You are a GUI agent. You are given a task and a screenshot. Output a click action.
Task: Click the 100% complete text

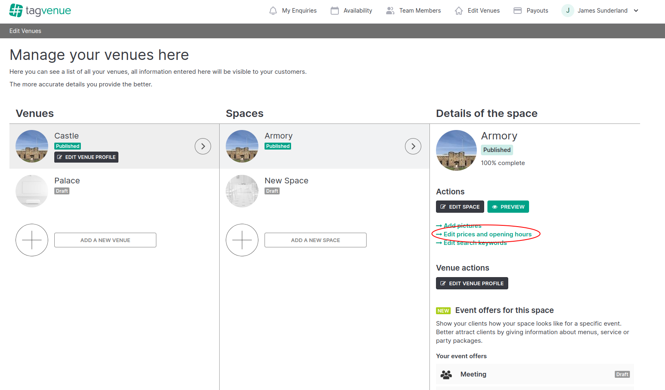coord(503,163)
